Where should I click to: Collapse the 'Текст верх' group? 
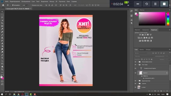click(x=138, y=65)
